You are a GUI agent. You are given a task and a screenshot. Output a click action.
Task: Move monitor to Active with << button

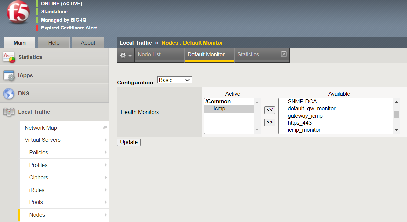click(x=270, y=110)
